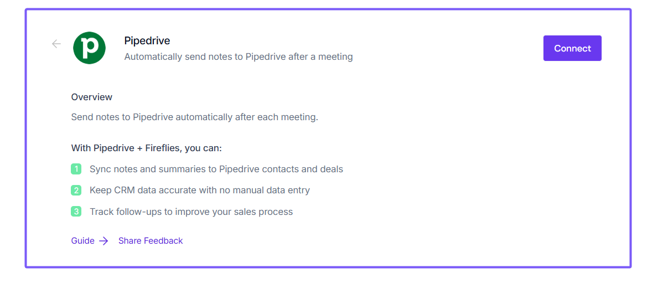Select the Overview heading
The width and height of the screenshot is (668, 288).
[92, 97]
